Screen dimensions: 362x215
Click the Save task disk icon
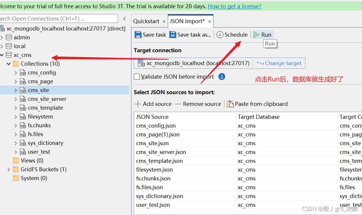[x=138, y=35]
